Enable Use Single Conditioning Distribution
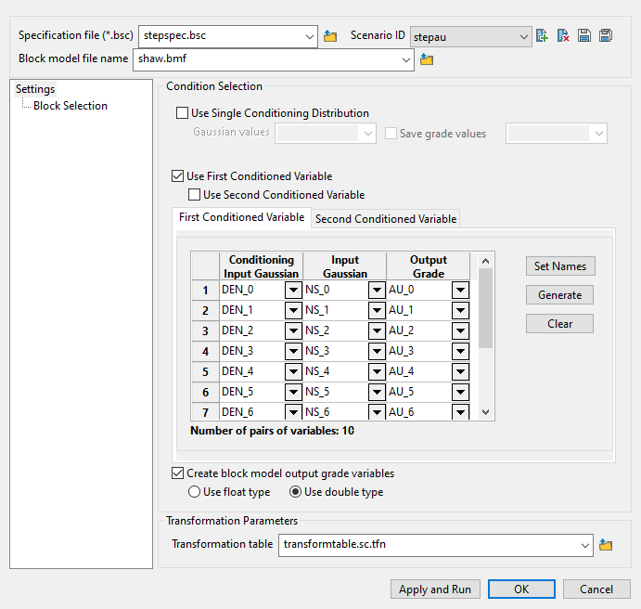This screenshot has height=609, width=641. [182, 114]
